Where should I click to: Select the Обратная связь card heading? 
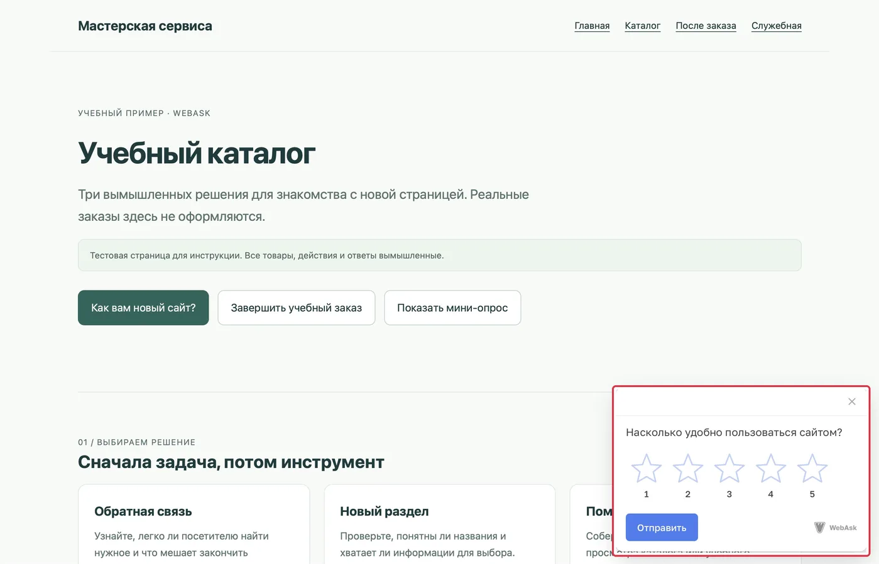pyautogui.click(x=143, y=511)
